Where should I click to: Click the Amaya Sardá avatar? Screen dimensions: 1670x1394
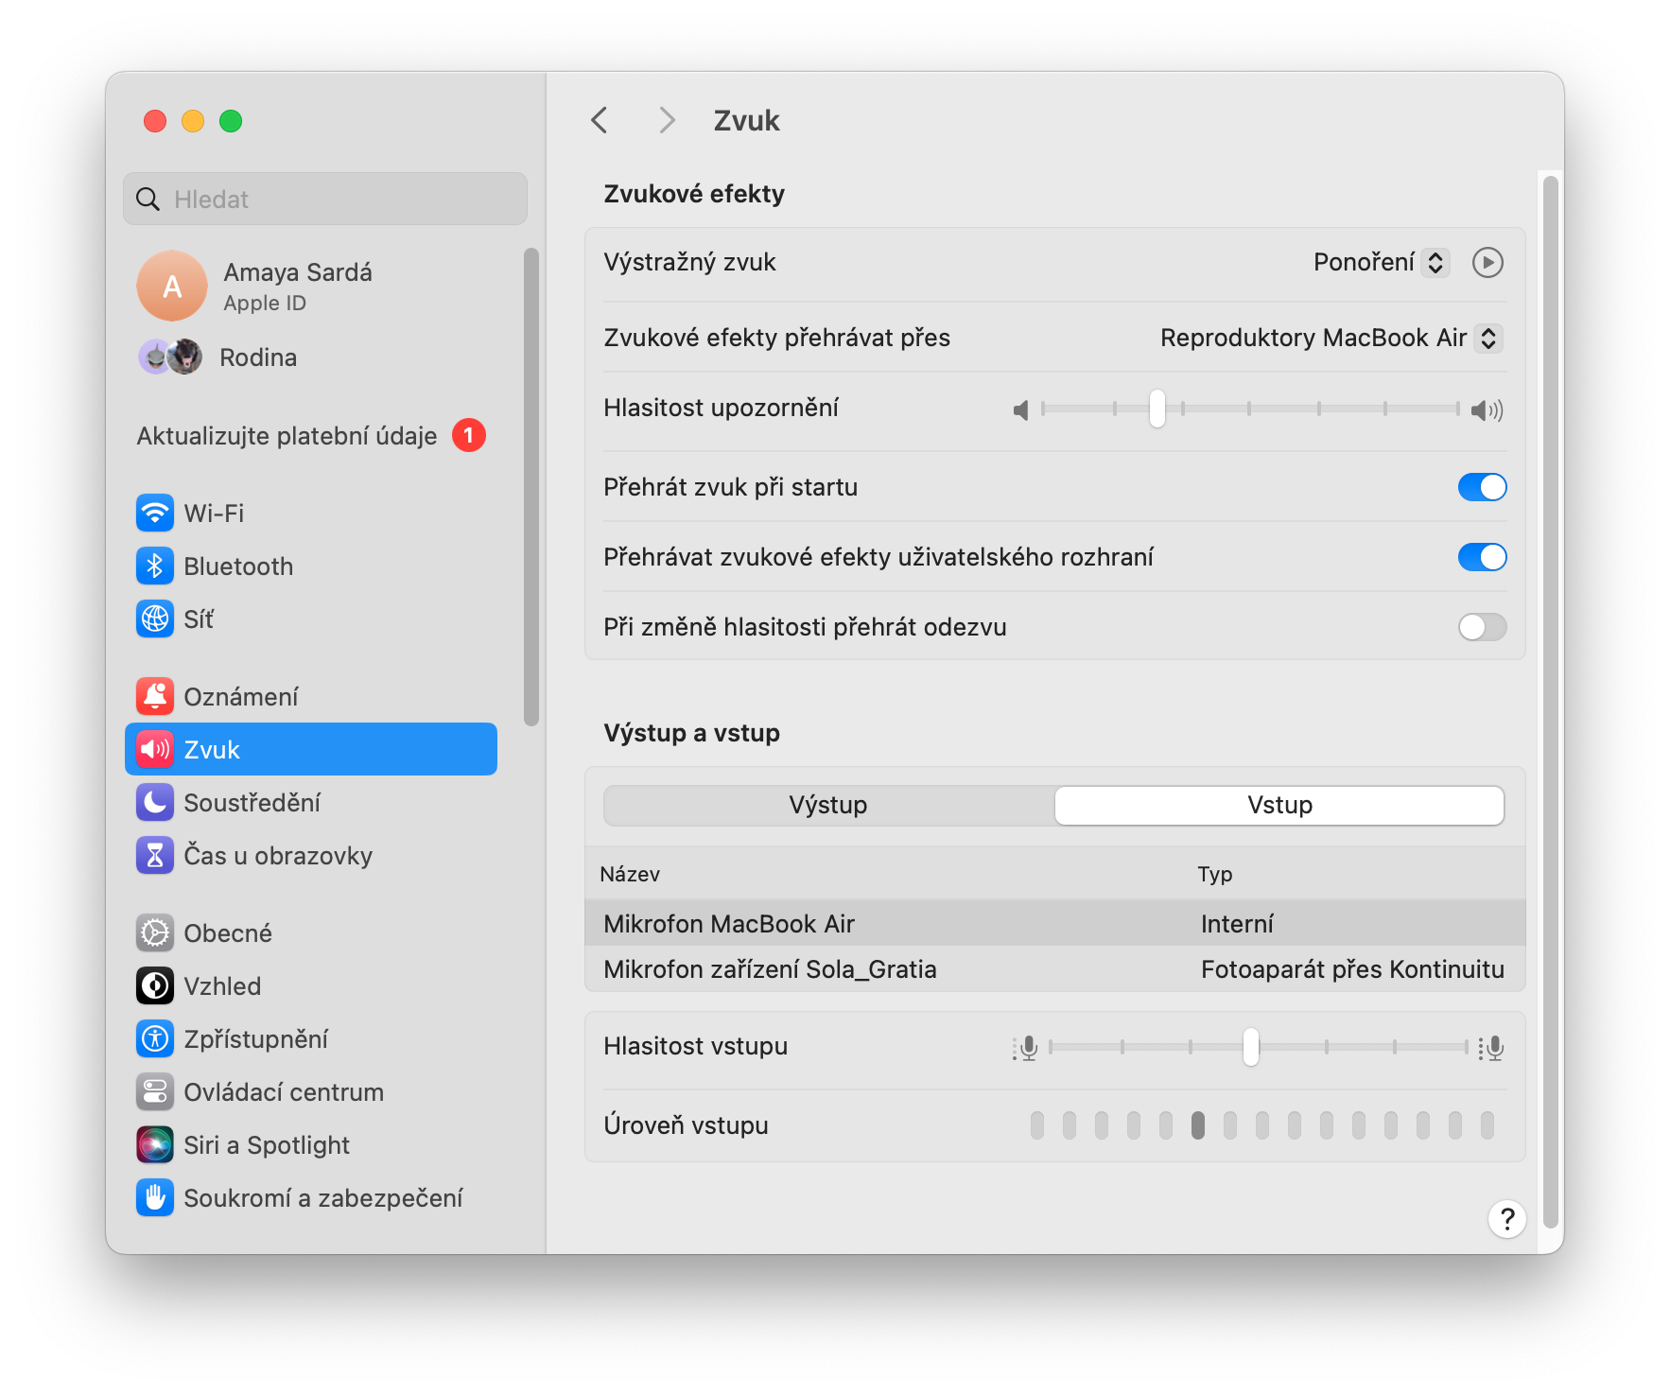click(x=172, y=286)
